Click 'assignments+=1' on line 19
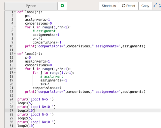161x128 pixels. pyautogui.click(x=53, y=80)
